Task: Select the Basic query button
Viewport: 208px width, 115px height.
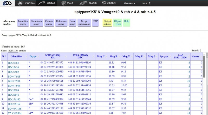Action: click(73, 23)
